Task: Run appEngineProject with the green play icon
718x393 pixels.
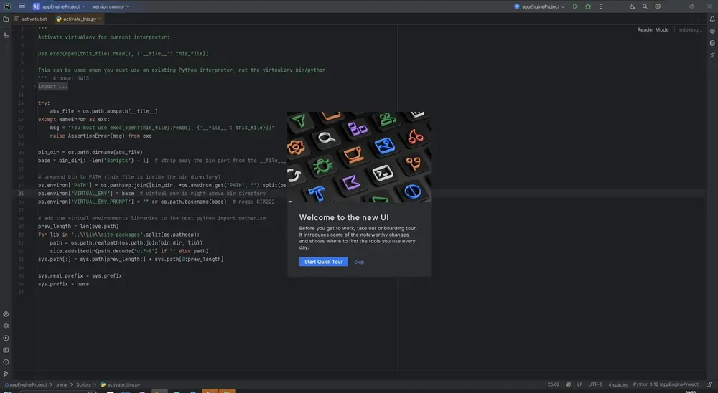Action: tap(575, 6)
